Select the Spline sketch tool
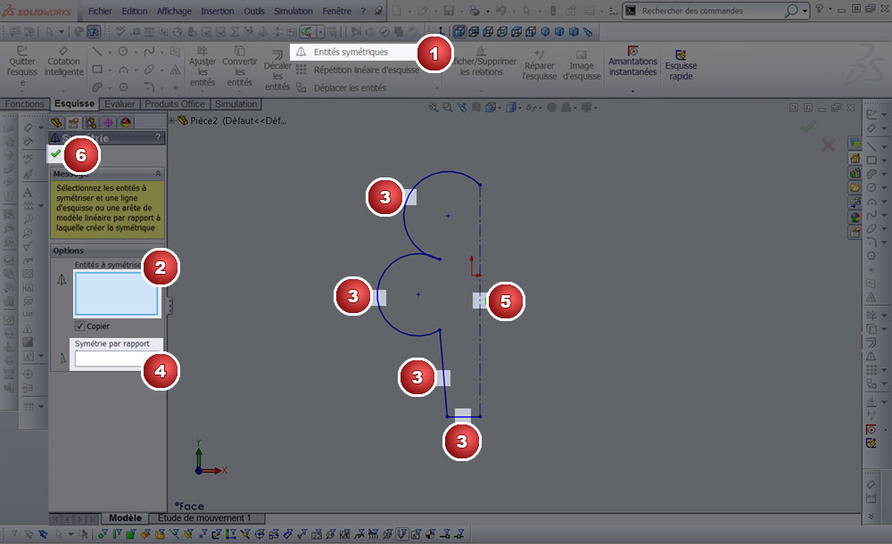The height and width of the screenshot is (544, 892). (x=149, y=52)
